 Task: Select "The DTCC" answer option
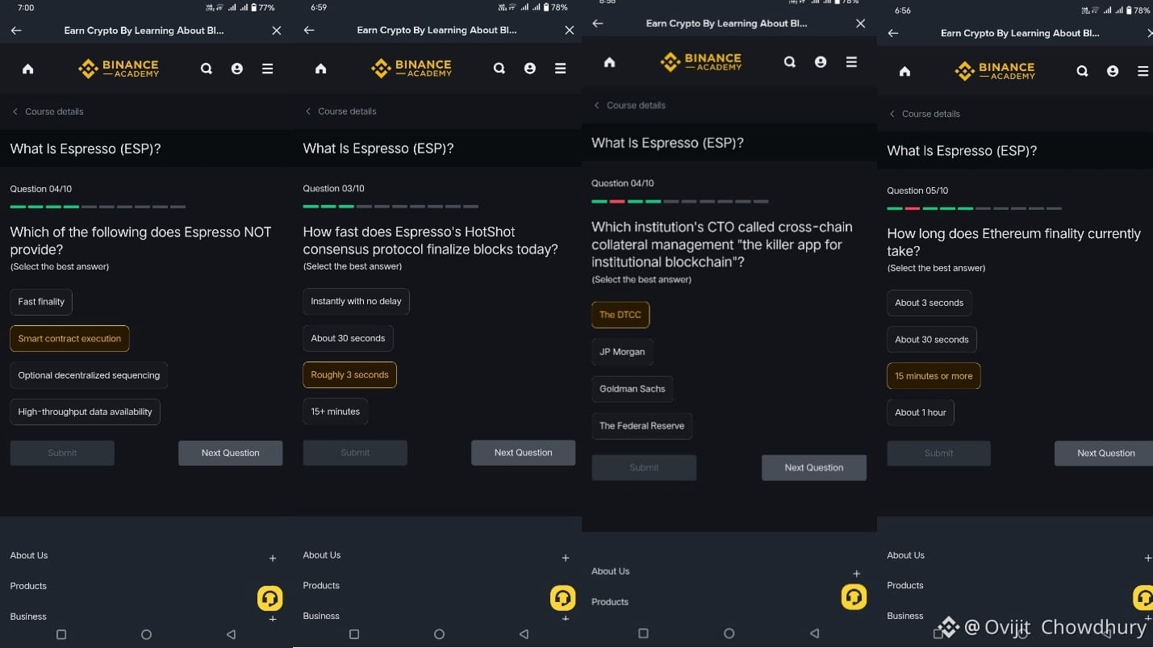coord(620,315)
